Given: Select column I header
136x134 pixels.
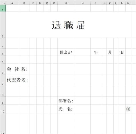Looking at the screenshot, I should click(x=96, y=3).
